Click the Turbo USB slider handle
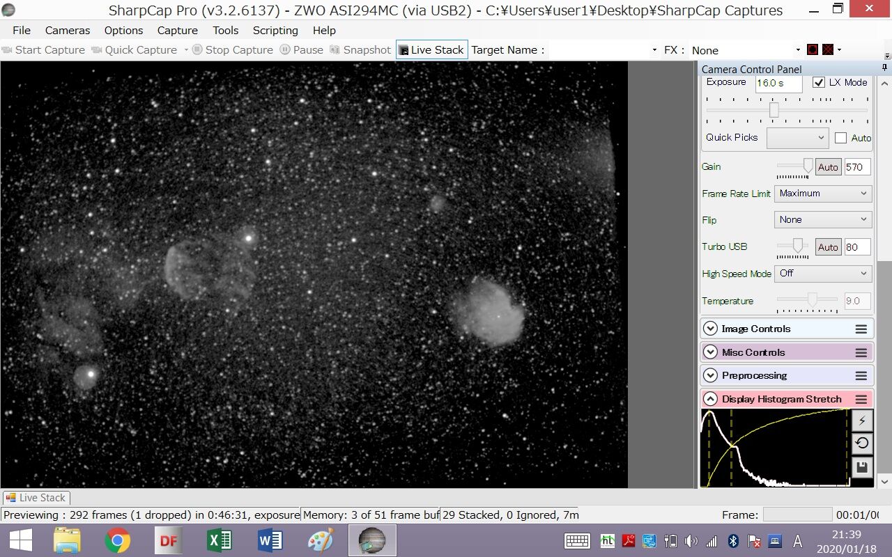892x557 pixels. (797, 246)
